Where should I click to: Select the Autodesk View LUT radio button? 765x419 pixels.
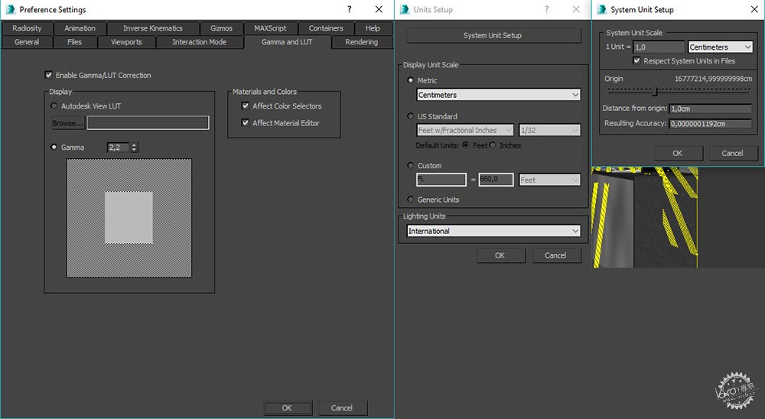click(54, 106)
